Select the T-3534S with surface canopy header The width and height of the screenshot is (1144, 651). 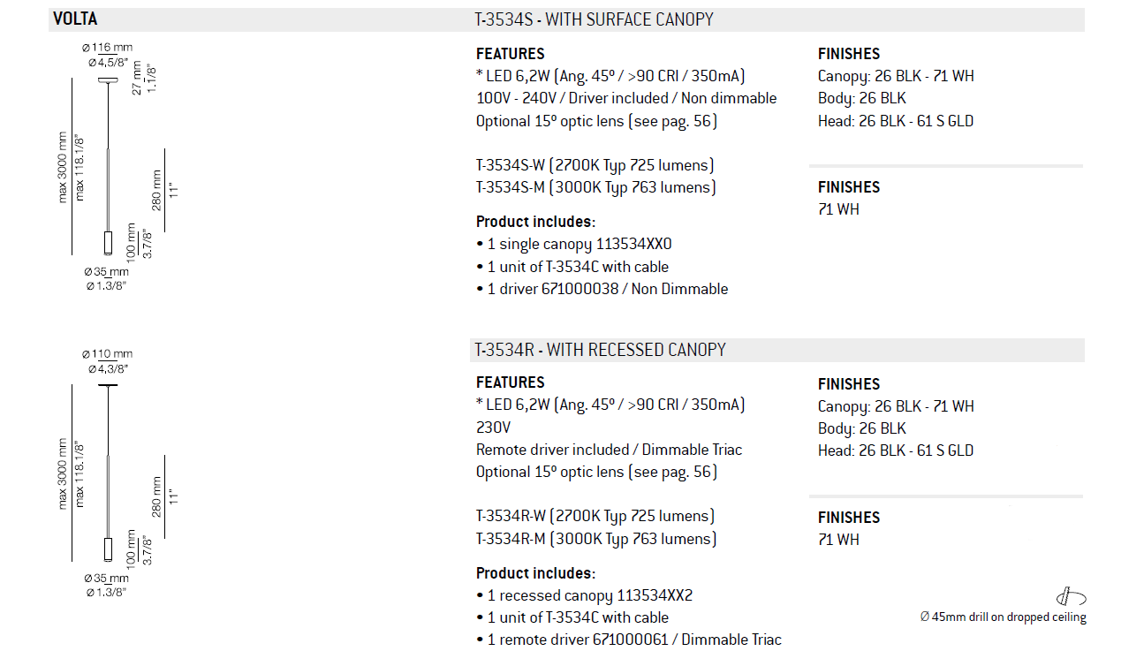point(594,19)
